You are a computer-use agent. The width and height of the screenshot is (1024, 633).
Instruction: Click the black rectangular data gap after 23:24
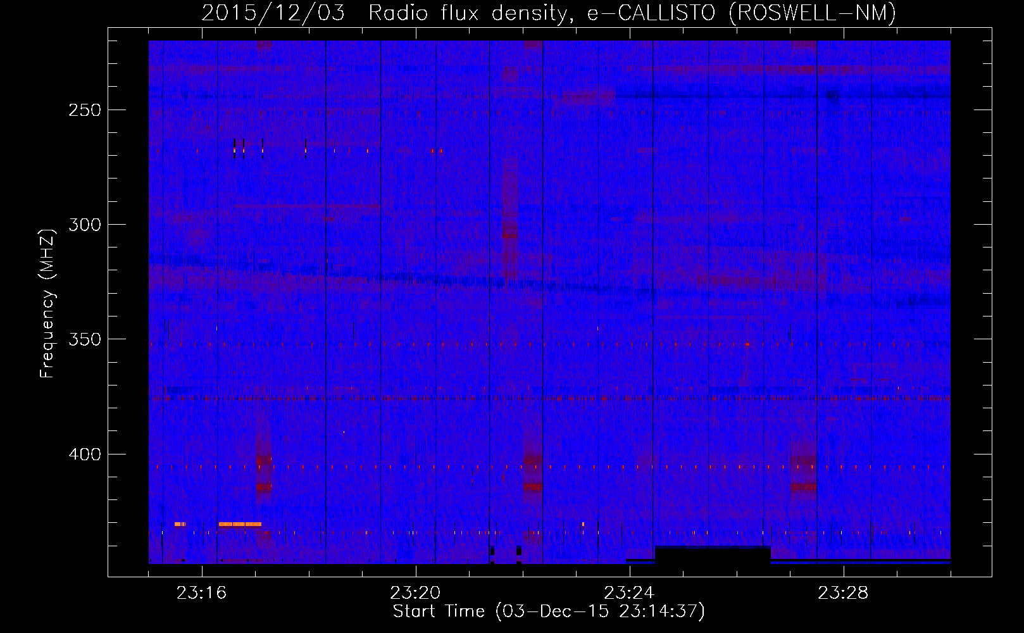713,555
